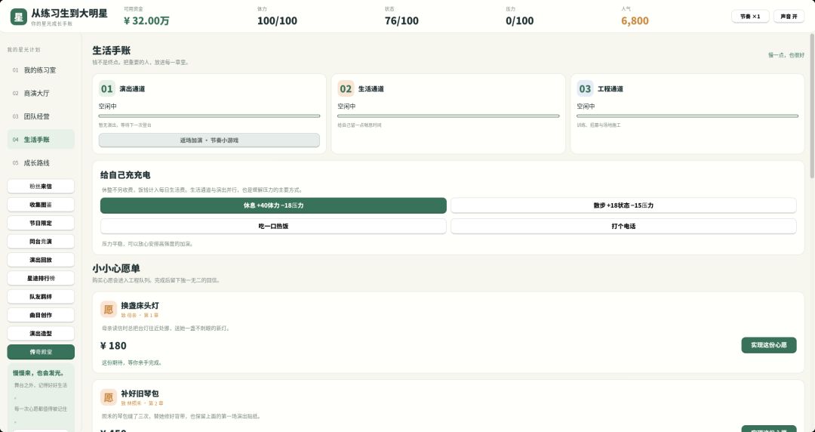Open 星途排行榜 panel
The height and width of the screenshot is (432, 815).
(x=41, y=279)
